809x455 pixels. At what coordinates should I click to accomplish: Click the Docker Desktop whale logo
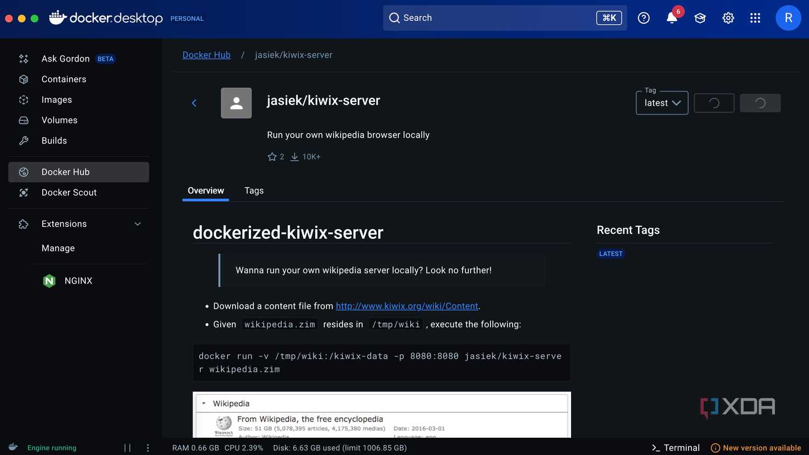[x=58, y=17]
